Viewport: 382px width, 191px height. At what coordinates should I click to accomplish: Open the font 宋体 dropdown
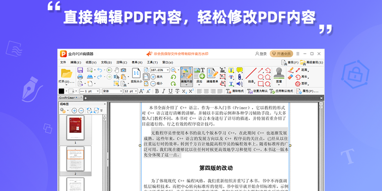point(121,91)
